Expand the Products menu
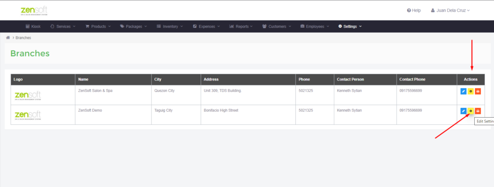Screen dimensions: 494x187 (98, 27)
